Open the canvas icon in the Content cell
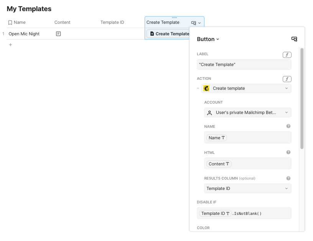313x241 pixels. tap(58, 34)
